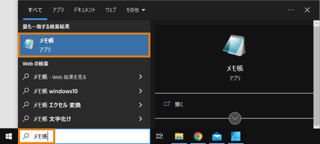
Task: Switch to the ウェブ tab
Action: point(111,10)
